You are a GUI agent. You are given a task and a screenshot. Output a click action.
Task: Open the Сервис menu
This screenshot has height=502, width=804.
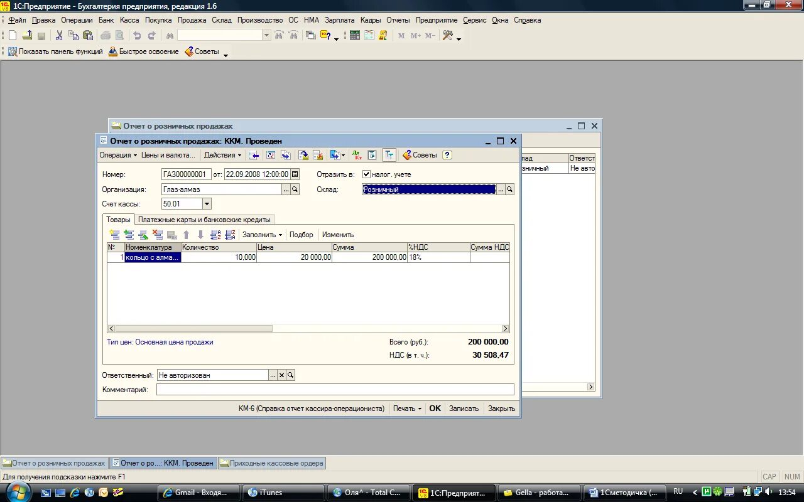coord(475,20)
